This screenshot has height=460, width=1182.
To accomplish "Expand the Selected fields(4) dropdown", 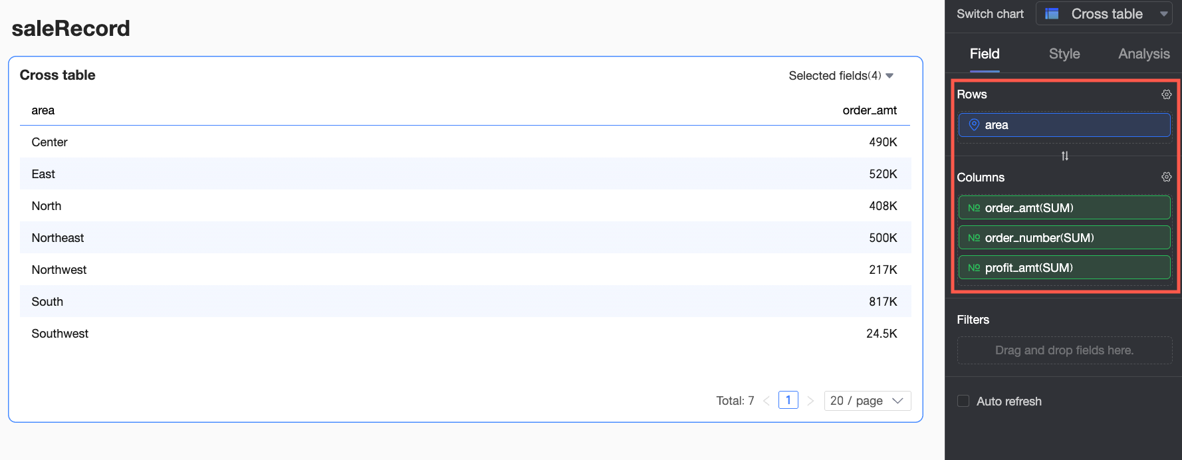I will (841, 76).
